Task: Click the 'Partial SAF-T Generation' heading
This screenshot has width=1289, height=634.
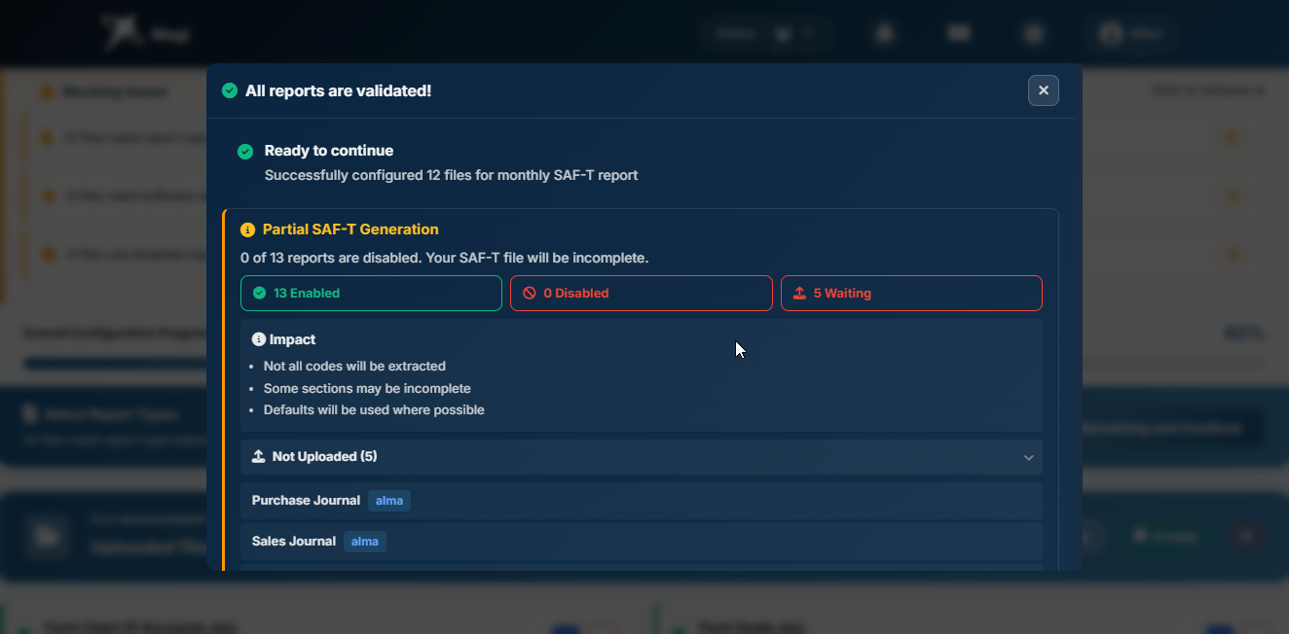Action: (350, 229)
